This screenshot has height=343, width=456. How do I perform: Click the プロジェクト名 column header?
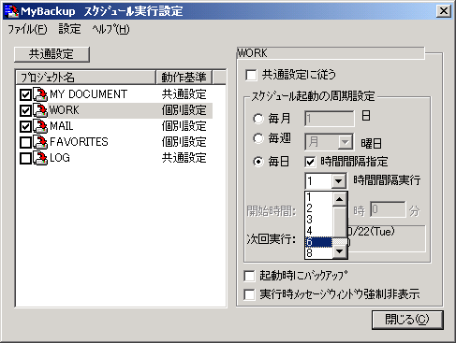coord(85,78)
